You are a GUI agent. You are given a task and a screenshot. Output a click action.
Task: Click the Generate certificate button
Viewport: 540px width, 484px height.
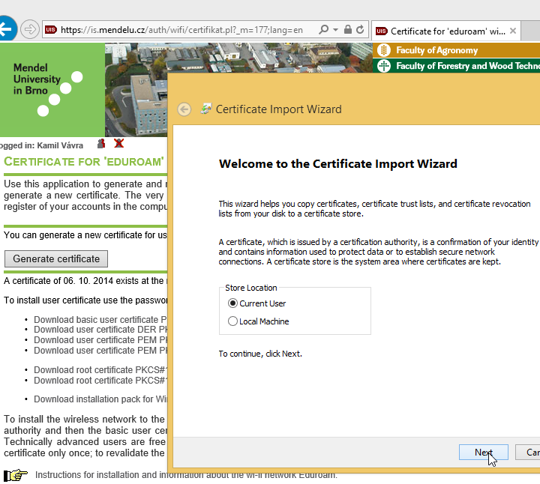click(56, 258)
